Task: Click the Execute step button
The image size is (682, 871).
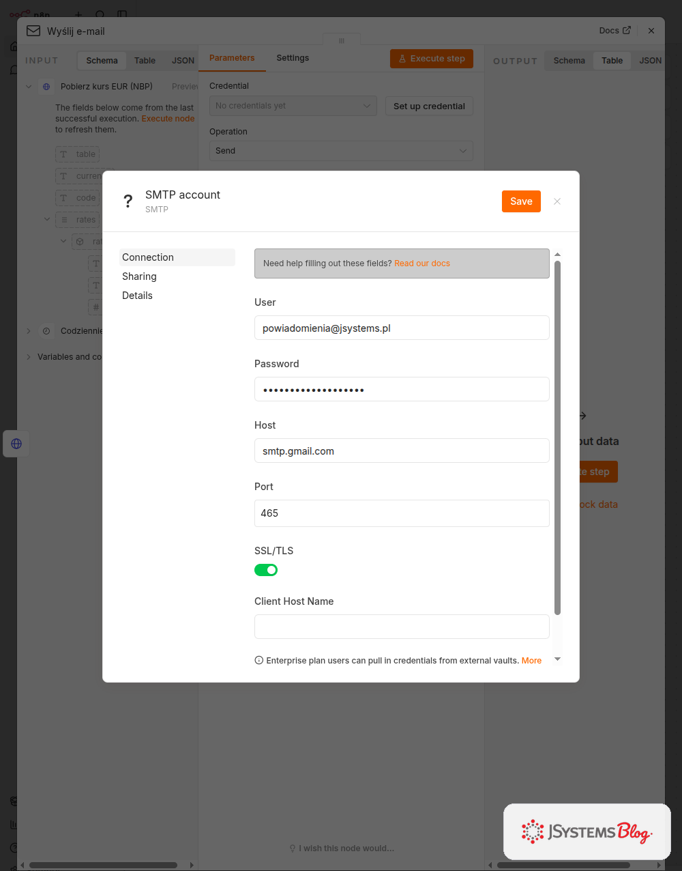Action: point(432,59)
